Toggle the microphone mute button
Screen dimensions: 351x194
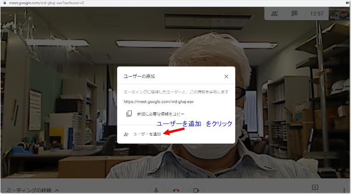tap(156, 190)
